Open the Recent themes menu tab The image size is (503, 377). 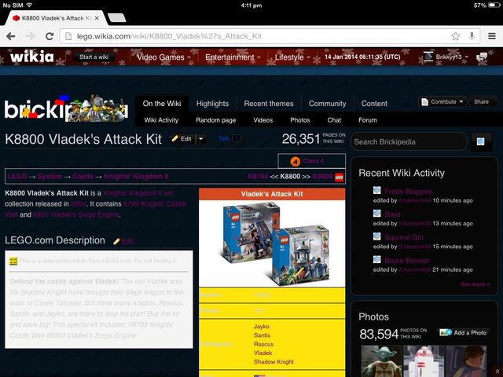pyautogui.click(x=269, y=104)
